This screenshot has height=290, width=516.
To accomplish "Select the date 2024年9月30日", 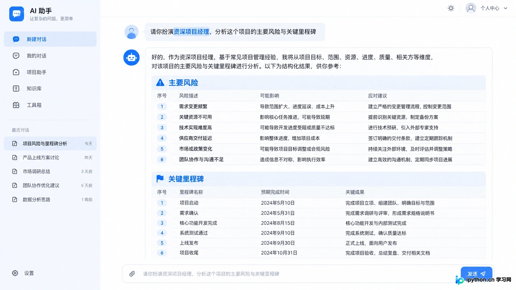I will [x=278, y=243].
